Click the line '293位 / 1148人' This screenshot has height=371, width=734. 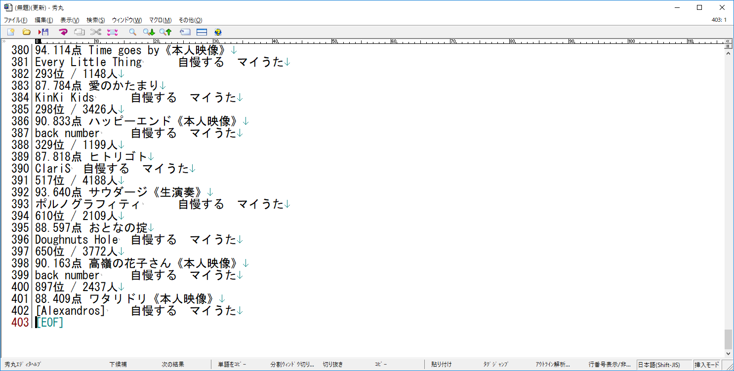76,74
